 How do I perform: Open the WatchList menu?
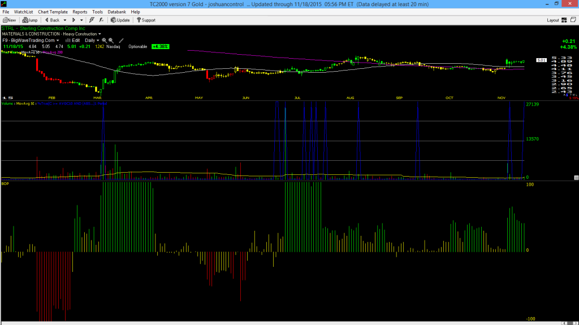click(x=23, y=12)
